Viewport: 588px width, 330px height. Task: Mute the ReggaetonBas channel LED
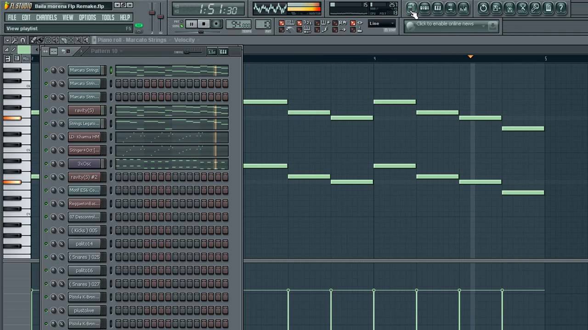[x=46, y=203]
